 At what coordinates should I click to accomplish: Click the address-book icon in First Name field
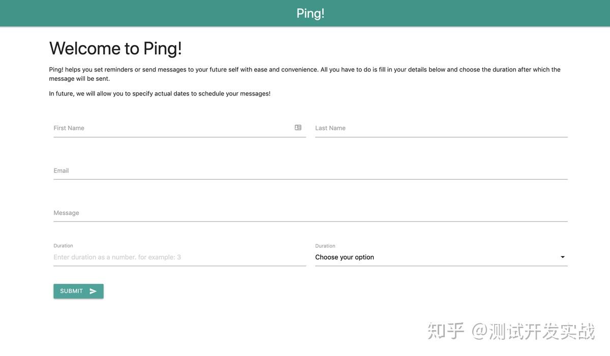tap(298, 127)
